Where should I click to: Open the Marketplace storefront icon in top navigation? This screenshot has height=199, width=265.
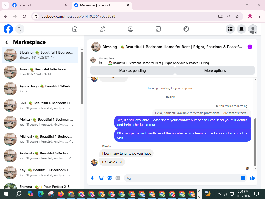(158, 29)
